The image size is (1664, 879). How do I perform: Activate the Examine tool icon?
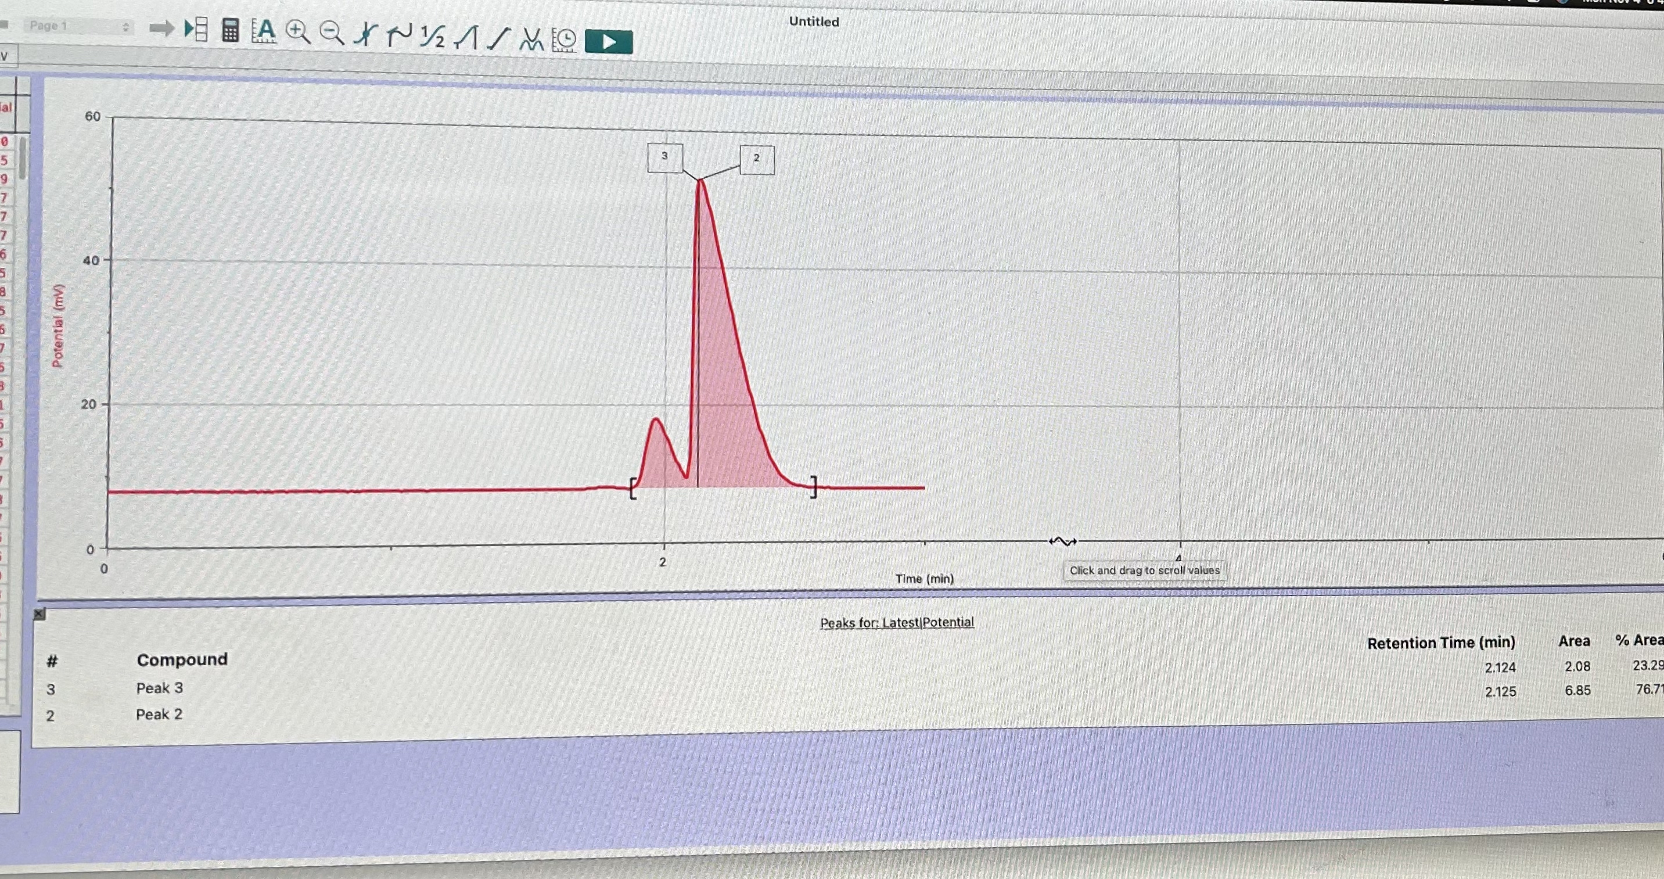point(365,35)
